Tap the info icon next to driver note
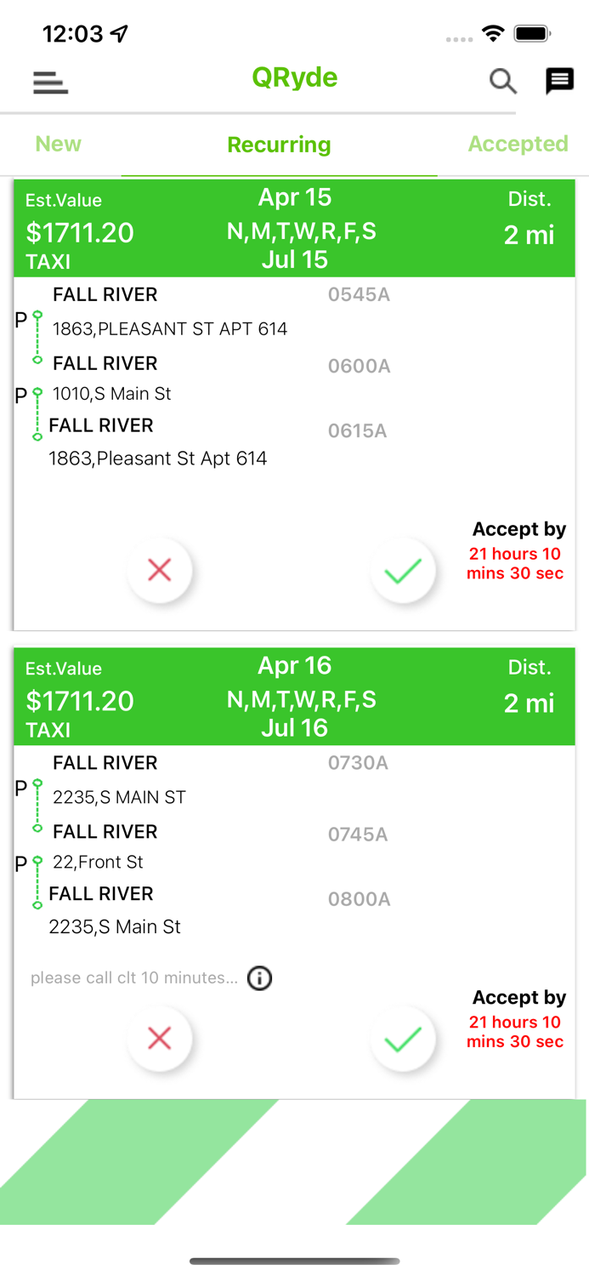 (259, 978)
